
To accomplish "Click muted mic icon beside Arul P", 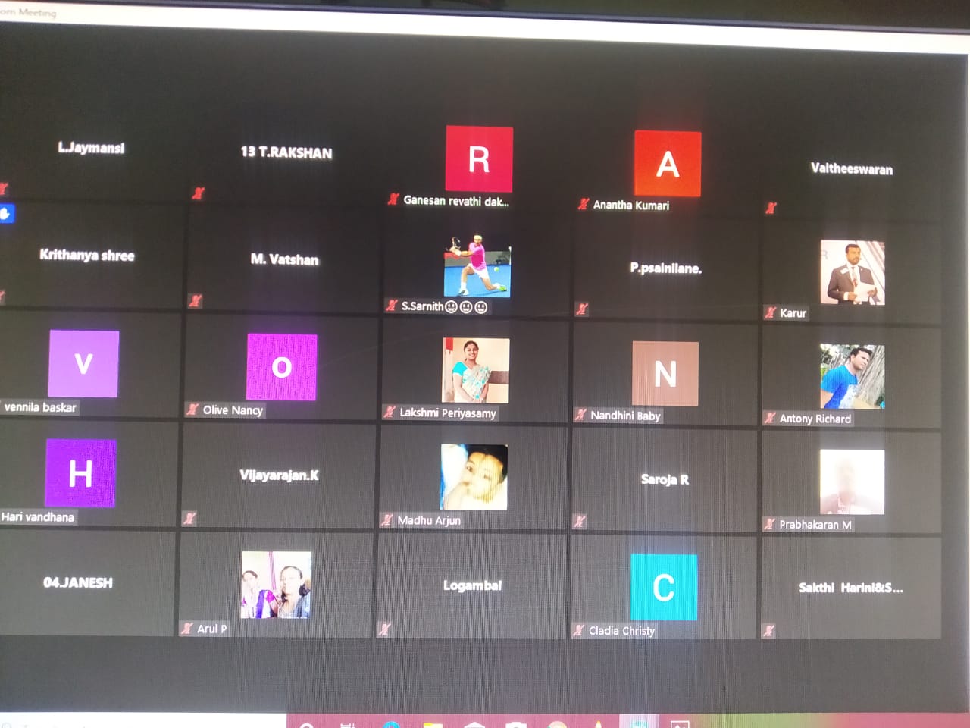I will click(x=186, y=628).
